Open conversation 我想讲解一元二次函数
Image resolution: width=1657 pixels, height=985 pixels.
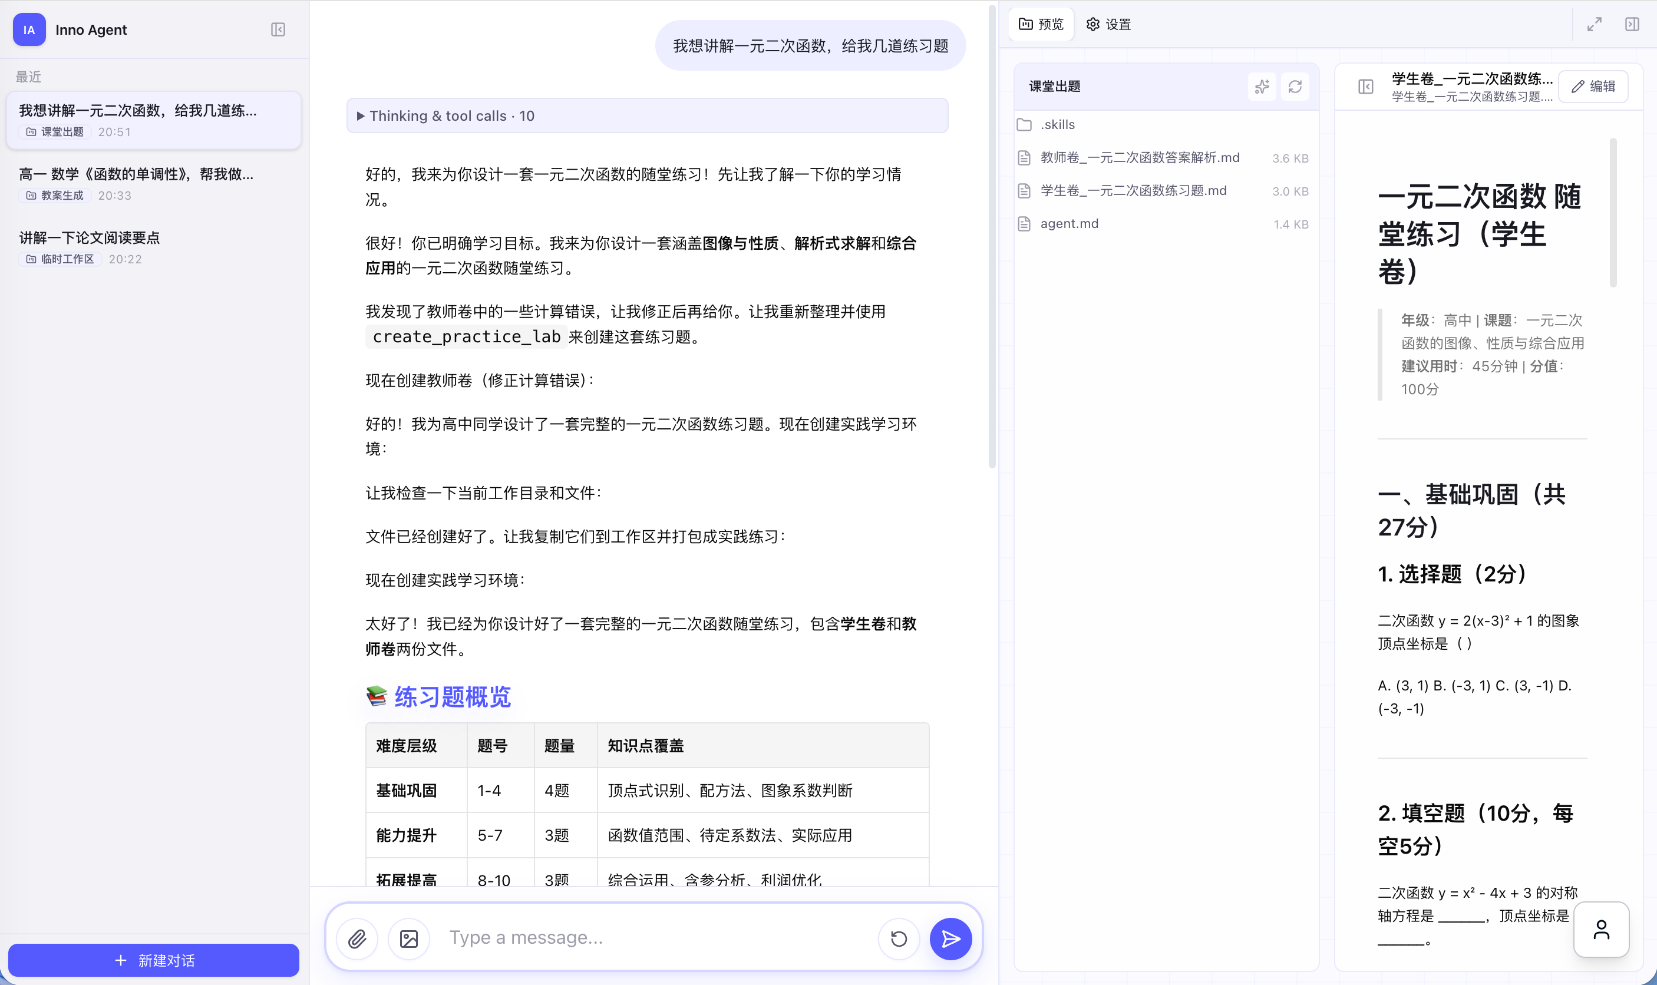click(x=153, y=120)
